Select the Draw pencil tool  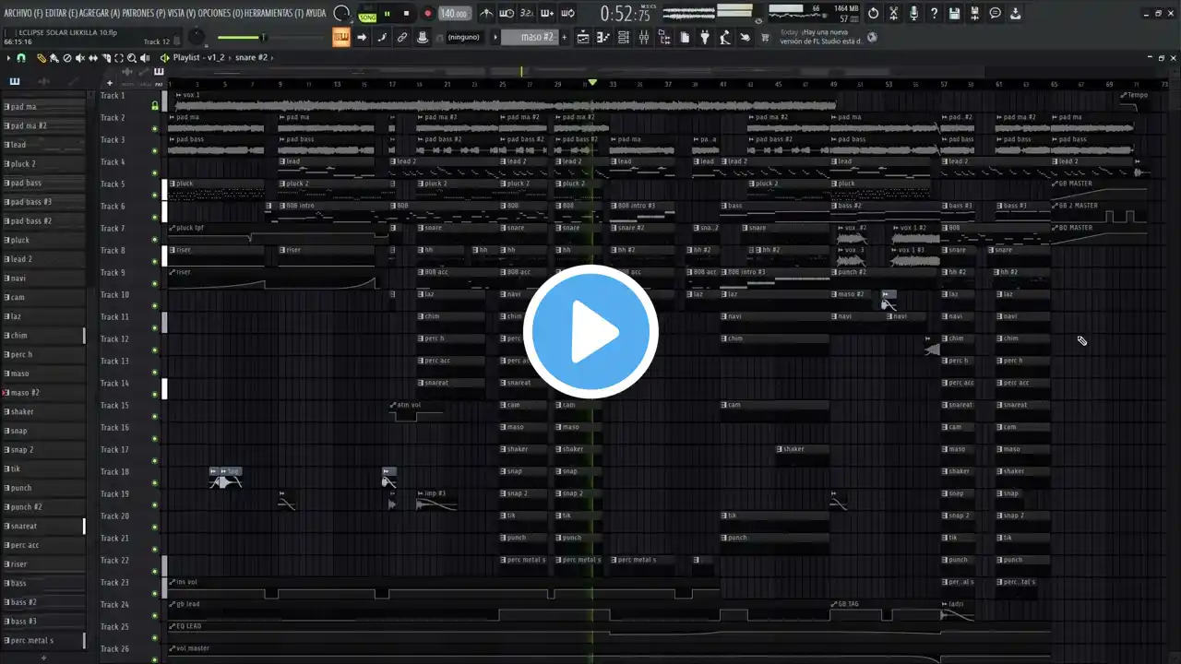point(42,58)
